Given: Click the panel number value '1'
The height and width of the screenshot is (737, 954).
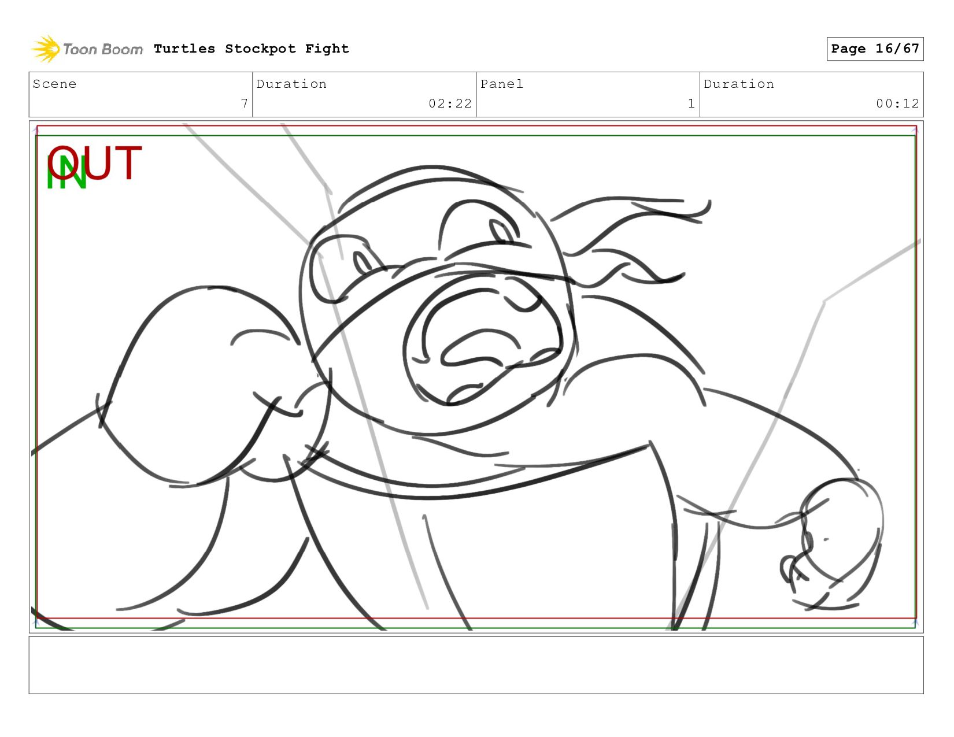Looking at the screenshot, I should 692,103.
